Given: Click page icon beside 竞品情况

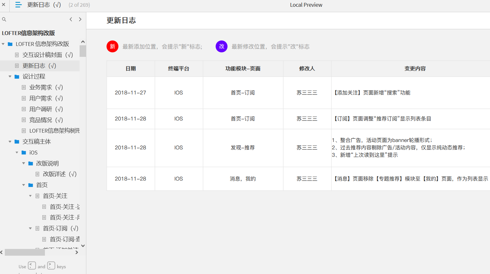Looking at the screenshot, I should tap(24, 120).
